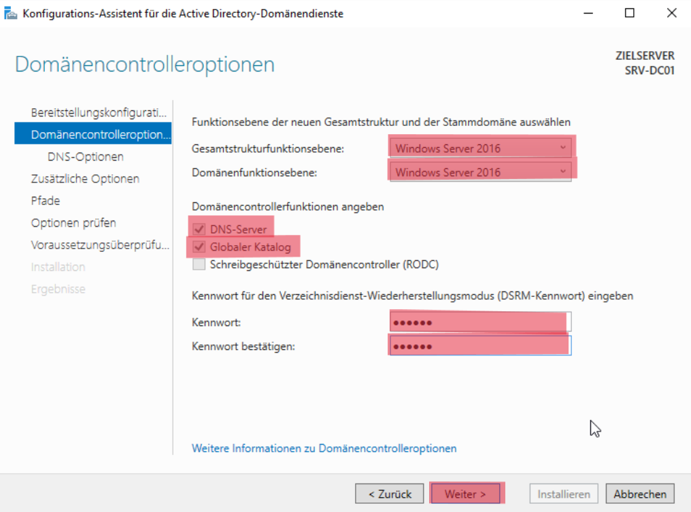Image resolution: width=691 pixels, height=512 pixels.
Task: Go to Zusätzliche Optionen step
Action: pos(85,178)
